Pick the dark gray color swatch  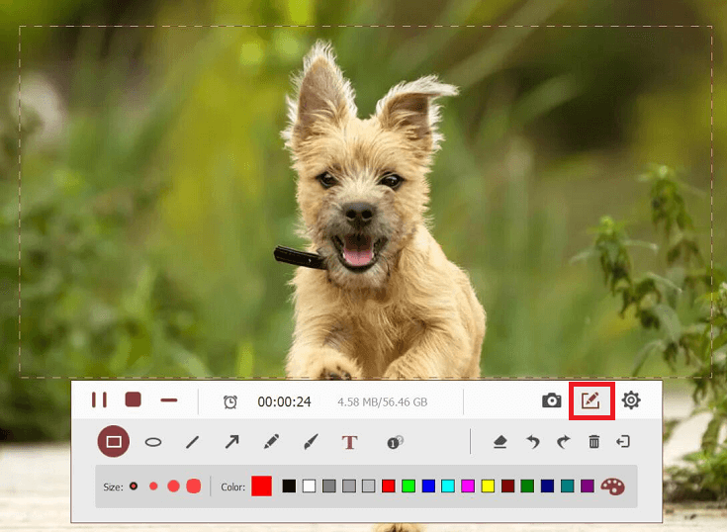pos(328,487)
